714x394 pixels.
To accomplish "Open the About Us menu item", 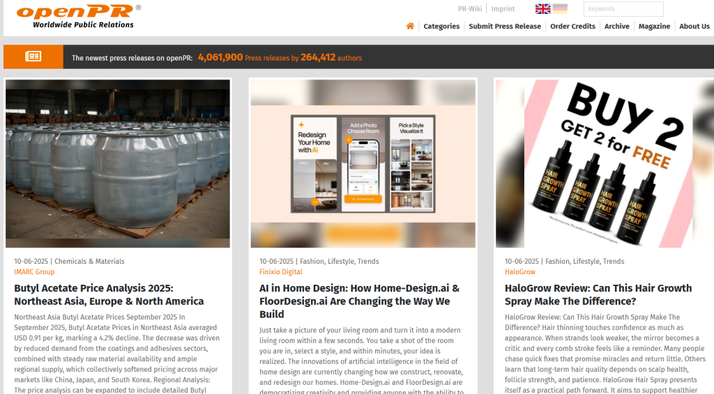I will click(694, 26).
